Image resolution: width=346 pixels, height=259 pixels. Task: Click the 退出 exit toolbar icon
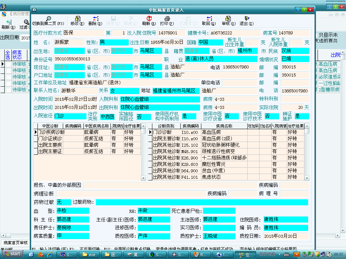pyautogui.click(x=247, y=18)
